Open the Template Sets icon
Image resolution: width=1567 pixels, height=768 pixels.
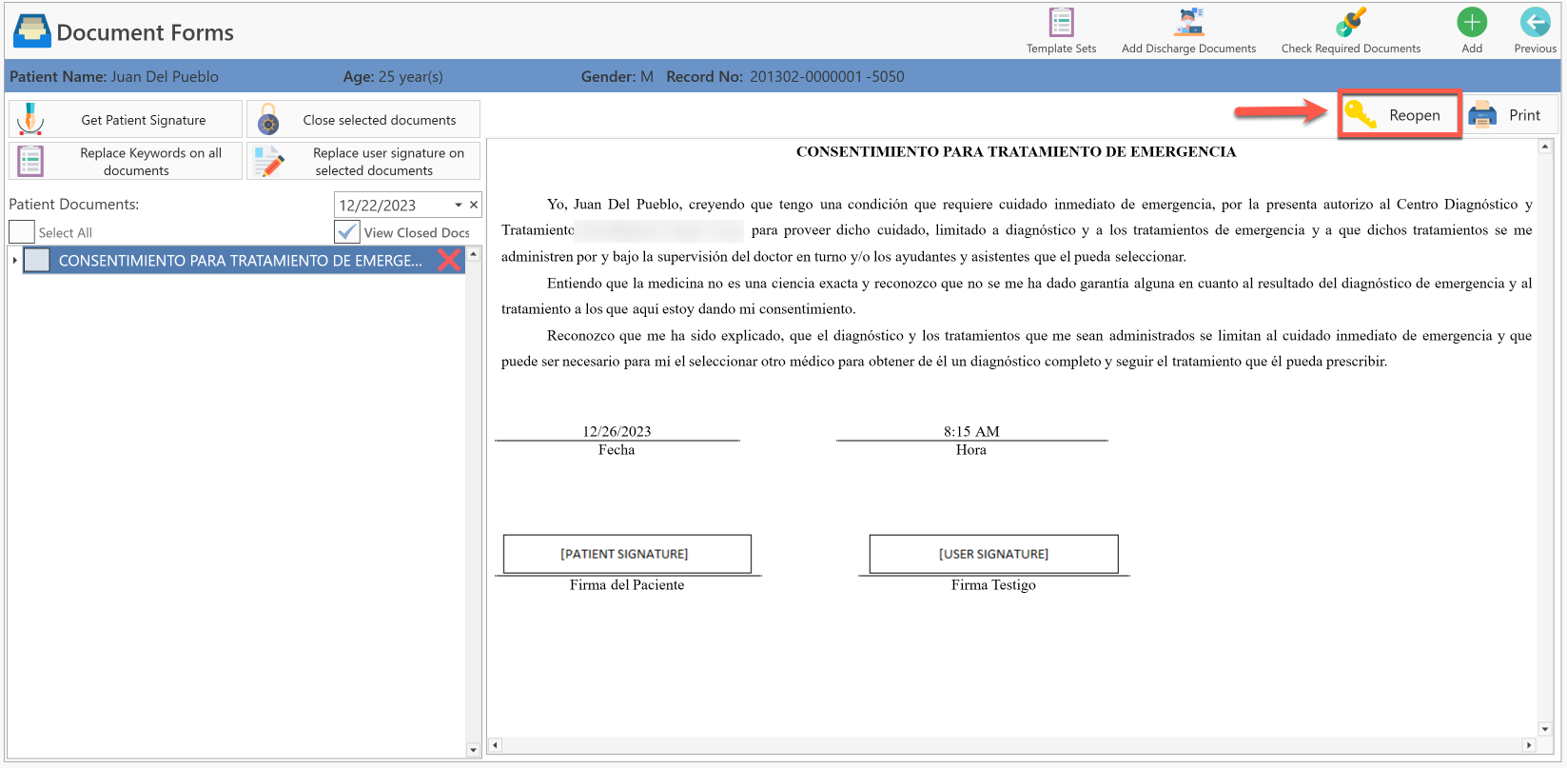[x=1061, y=22]
